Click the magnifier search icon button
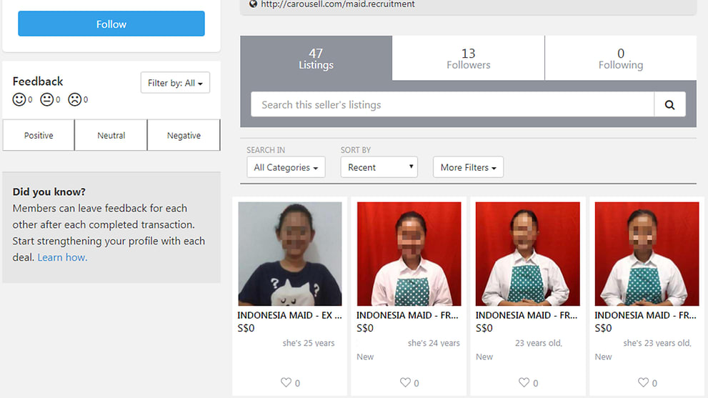Viewport: 708px width, 398px height. (x=669, y=105)
